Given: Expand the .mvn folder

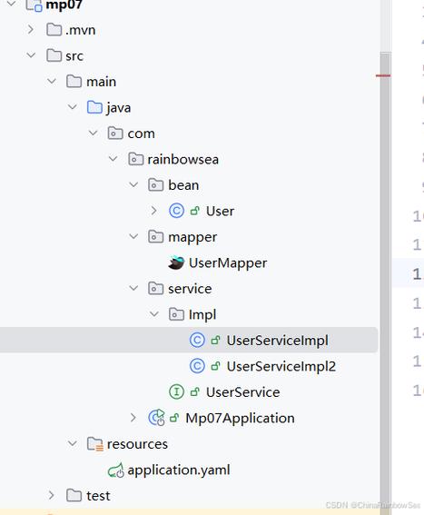Looking at the screenshot, I should pos(31,30).
